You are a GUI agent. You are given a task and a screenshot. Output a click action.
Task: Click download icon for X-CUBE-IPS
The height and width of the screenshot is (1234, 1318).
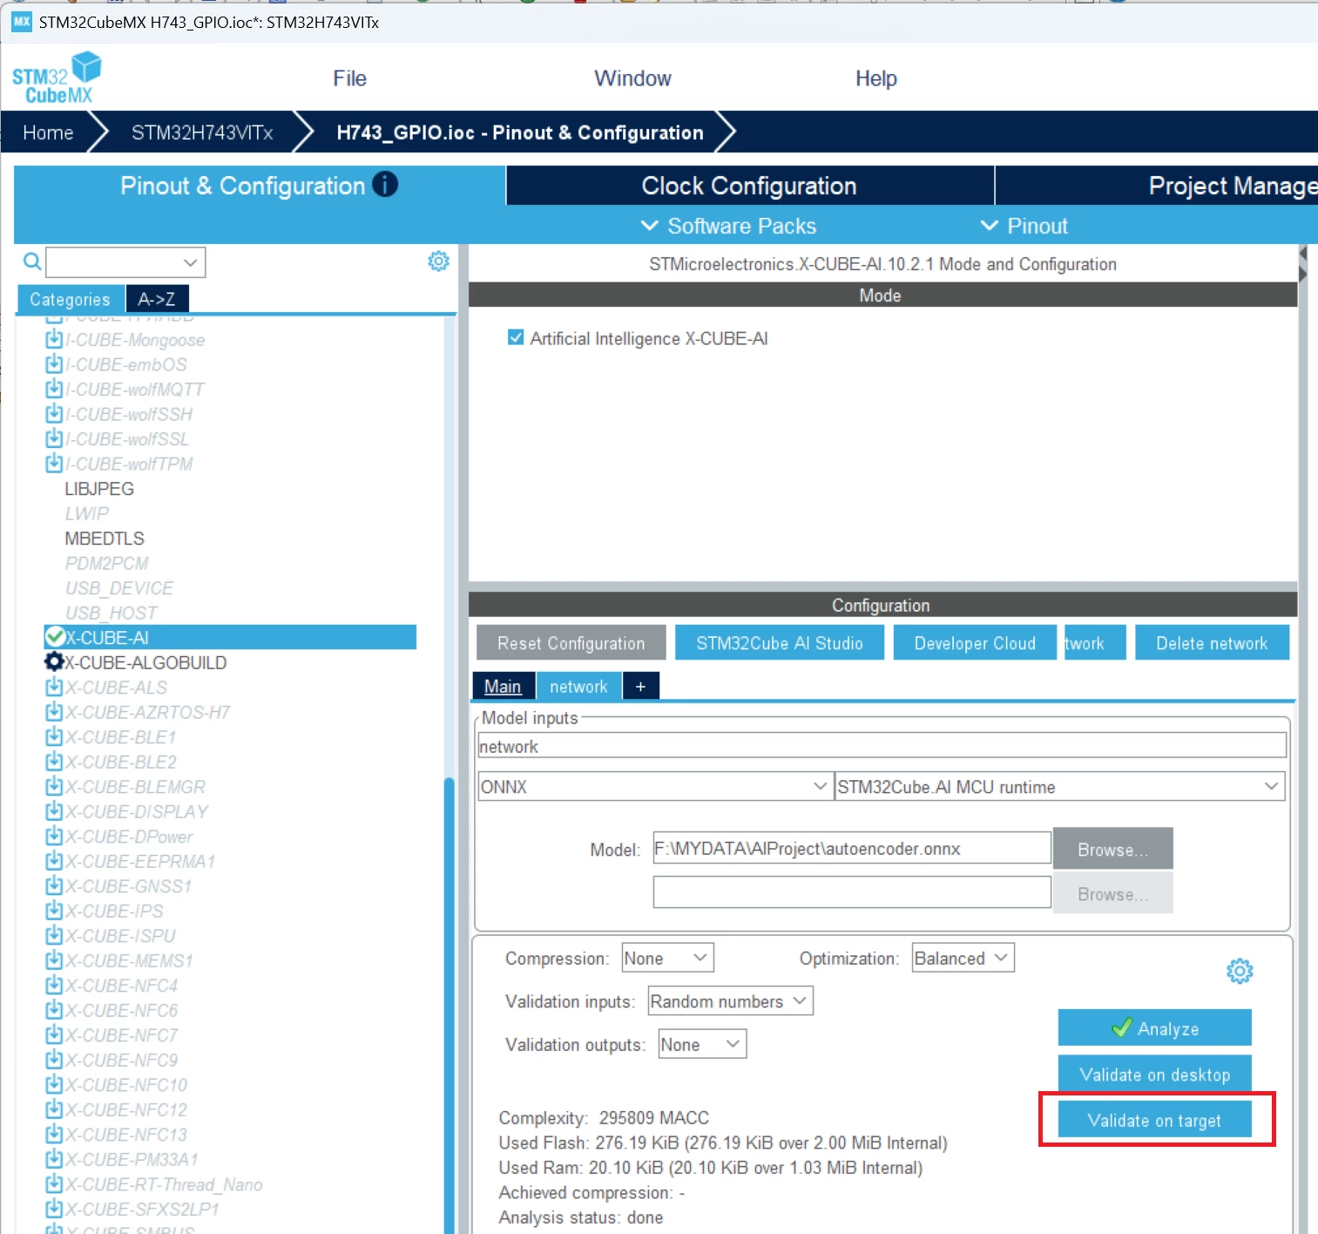pos(54,910)
